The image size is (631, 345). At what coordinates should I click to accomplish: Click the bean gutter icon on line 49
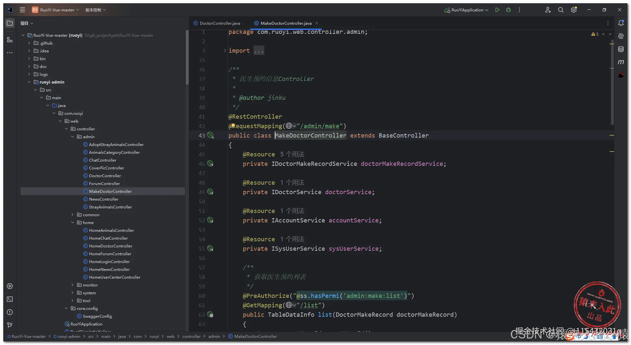pyautogui.click(x=210, y=192)
